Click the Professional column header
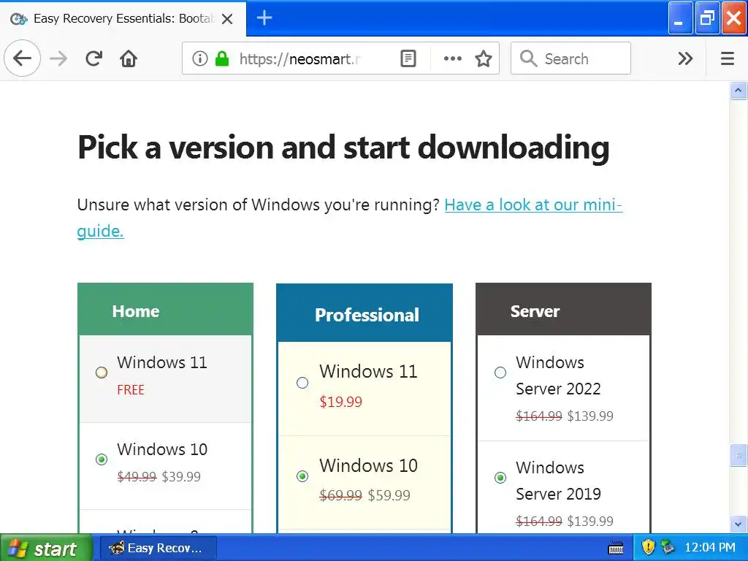The height and width of the screenshot is (561, 748). [365, 313]
